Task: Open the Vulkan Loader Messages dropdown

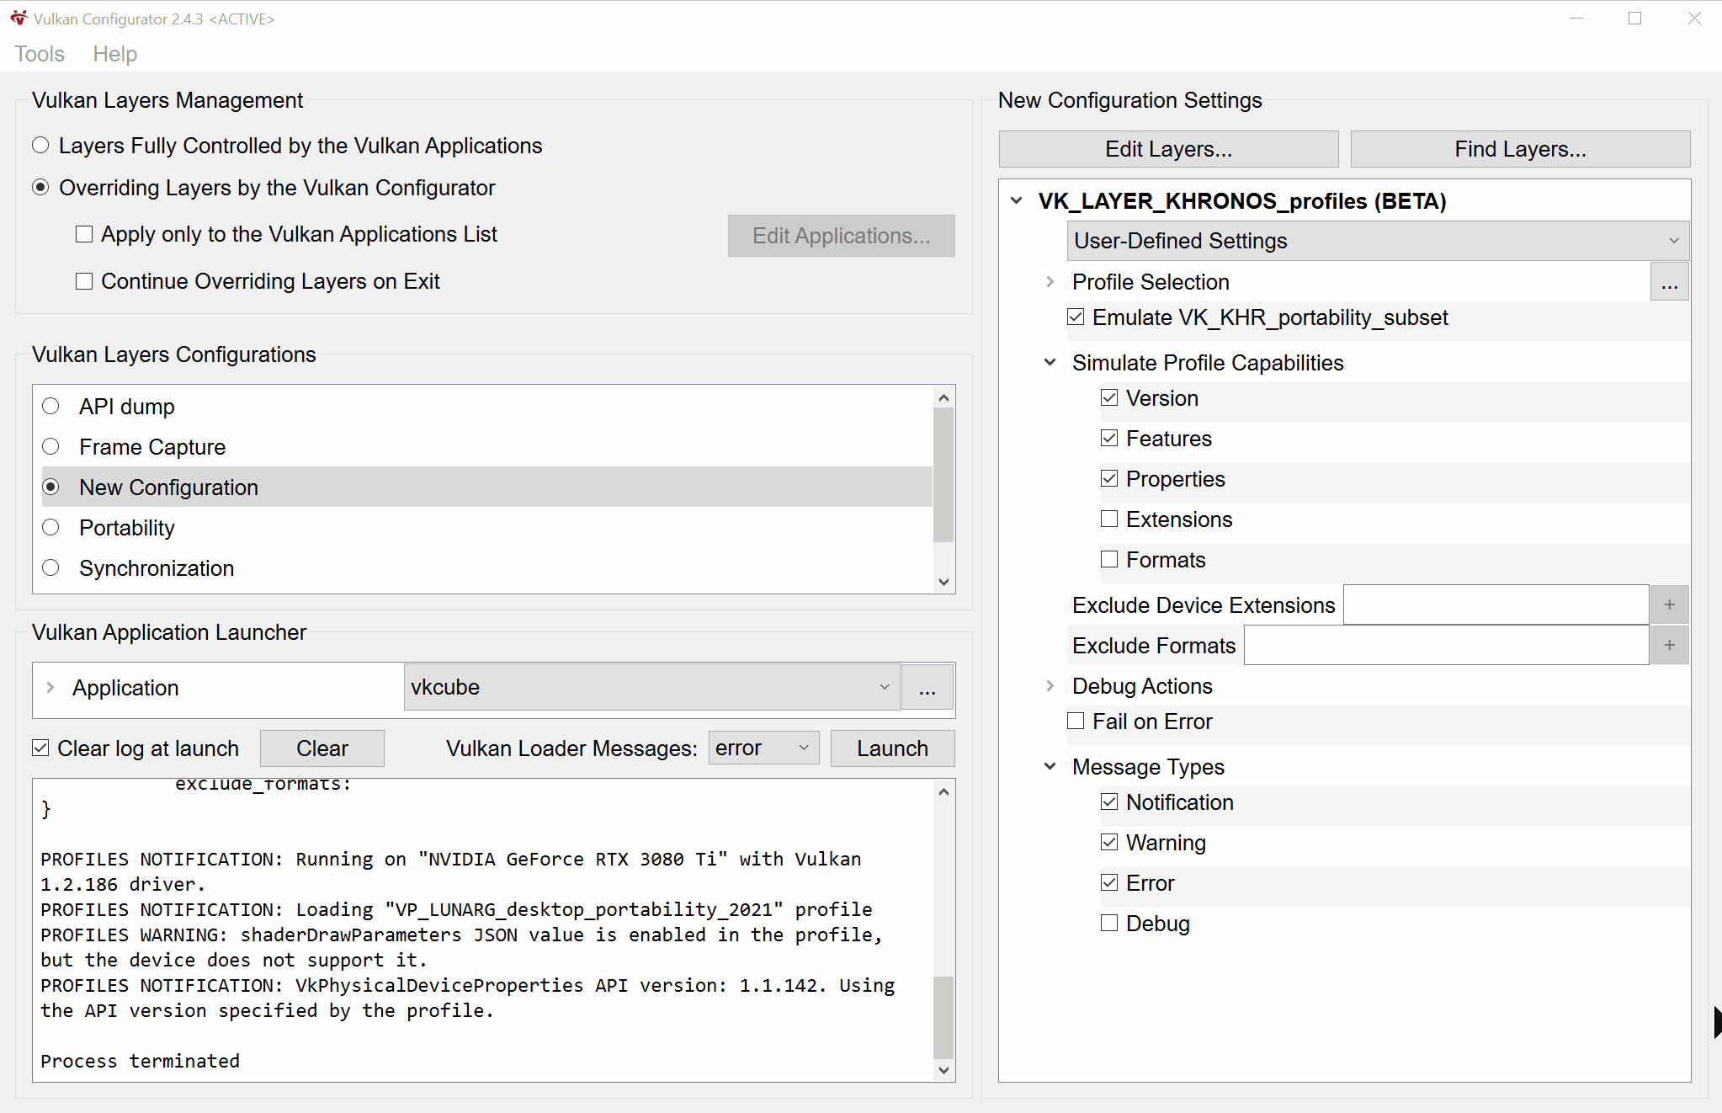Action: [762, 748]
